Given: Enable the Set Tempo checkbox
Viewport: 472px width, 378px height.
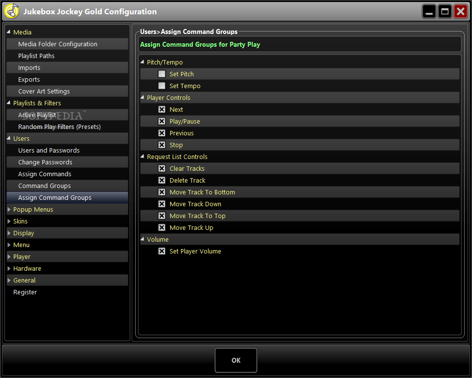Looking at the screenshot, I should click(x=162, y=86).
